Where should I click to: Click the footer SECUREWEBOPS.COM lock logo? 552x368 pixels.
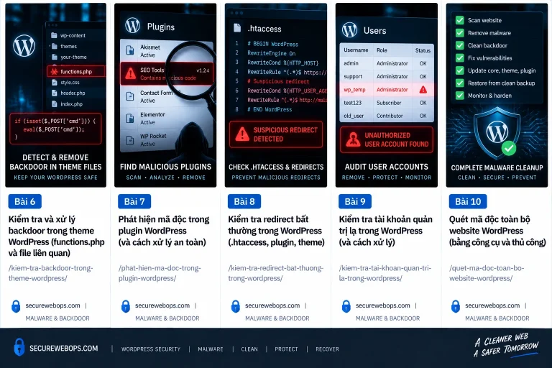point(19,347)
